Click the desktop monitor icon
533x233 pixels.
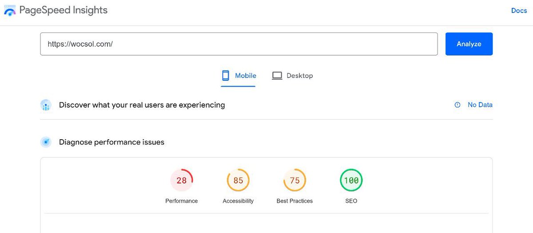coord(277,76)
